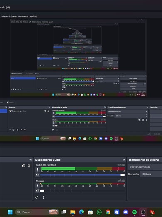Toggle Captura de pantalla eye in preview
This screenshot has height=217, width=162.
45,111
